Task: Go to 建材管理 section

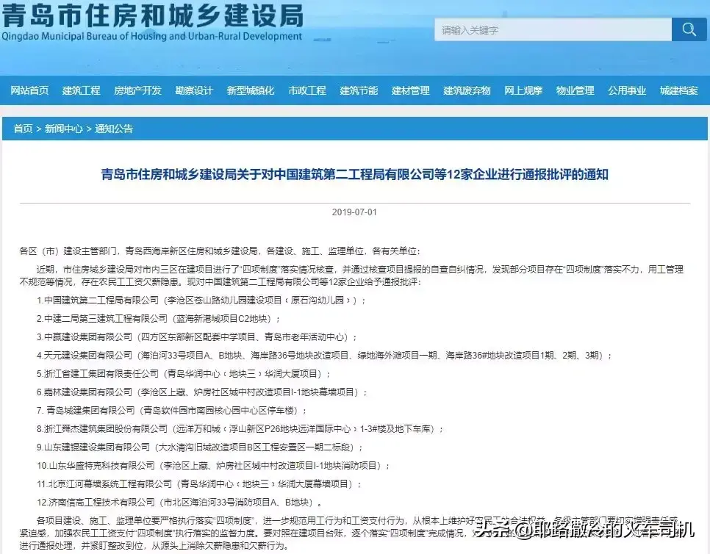Action: point(411,90)
